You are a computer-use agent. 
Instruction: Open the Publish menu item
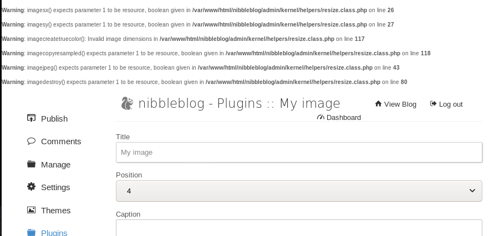pyautogui.click(x=54, y=119)
